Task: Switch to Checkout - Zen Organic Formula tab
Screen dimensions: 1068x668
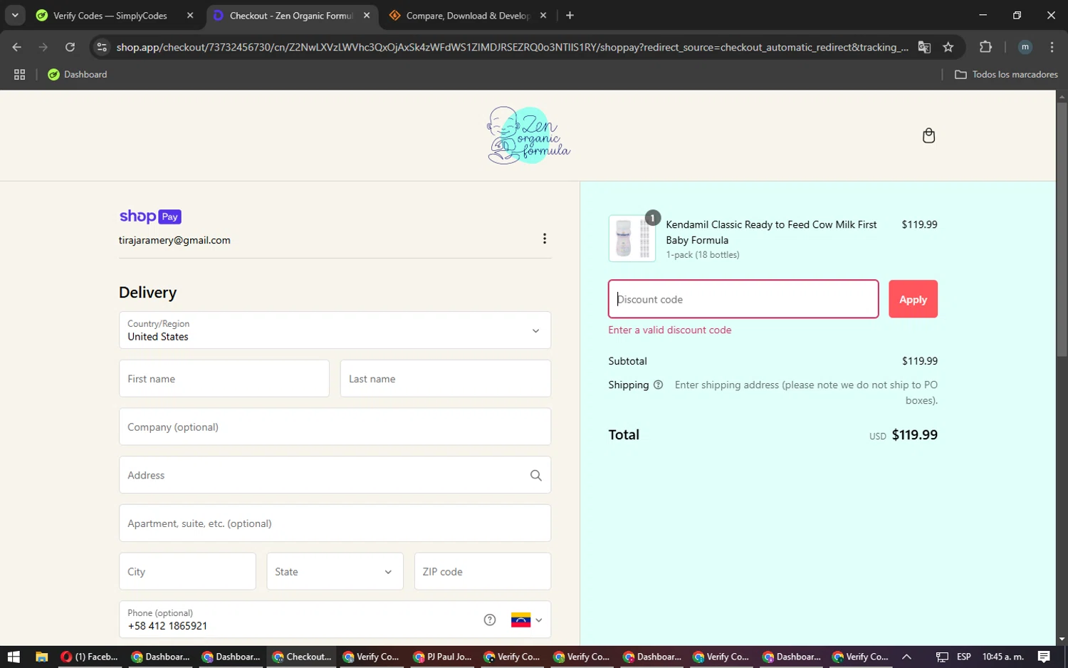Action: point(292,15)
